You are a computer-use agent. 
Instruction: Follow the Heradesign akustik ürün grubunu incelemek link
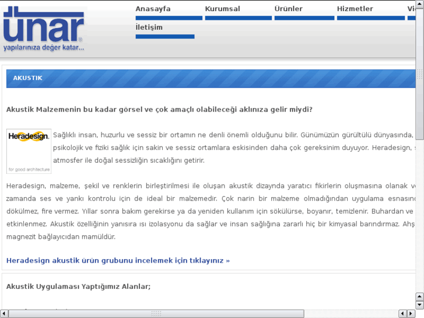pyautogui.click(x=118, y=260)
